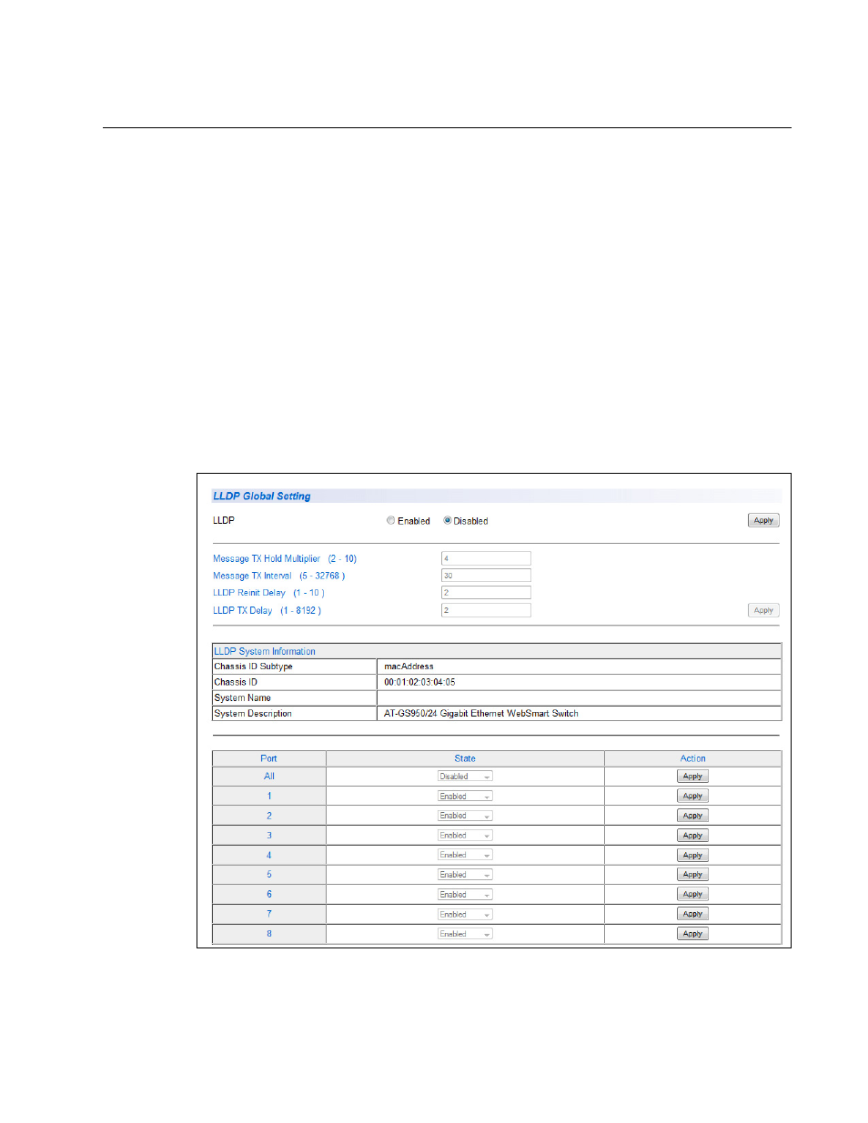
Task: Click the LLDP System Information heading
Action: pyautogui.click(x=265, y=652)
